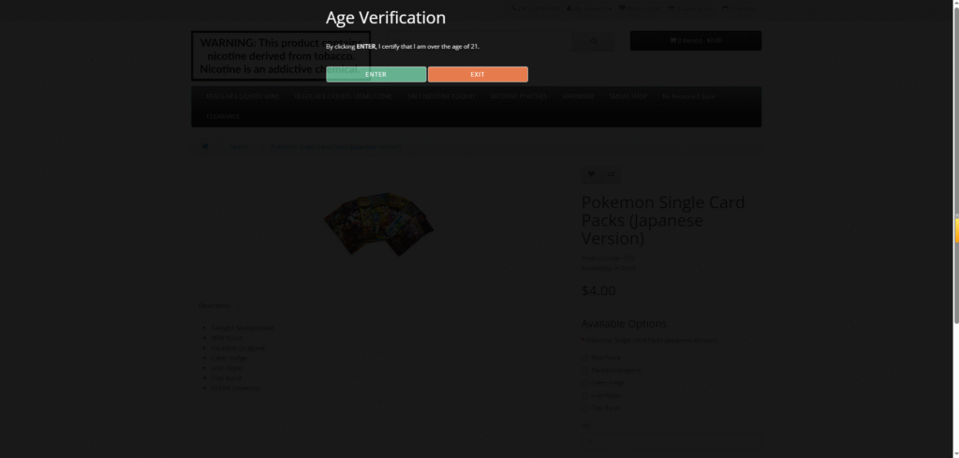The image size is (959, 458).
Task: Open Regular E-Liquids 100ML/120ML menu
Action: tap(343, 96)
